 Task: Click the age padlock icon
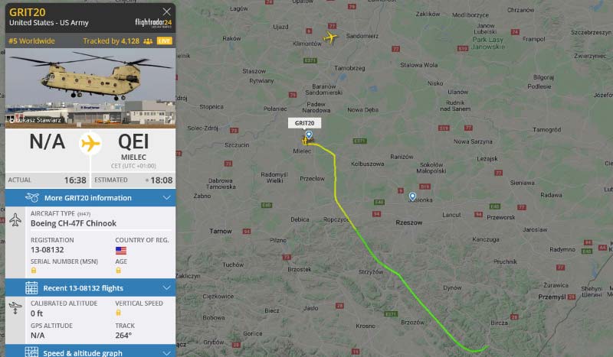tap(118, 270)
